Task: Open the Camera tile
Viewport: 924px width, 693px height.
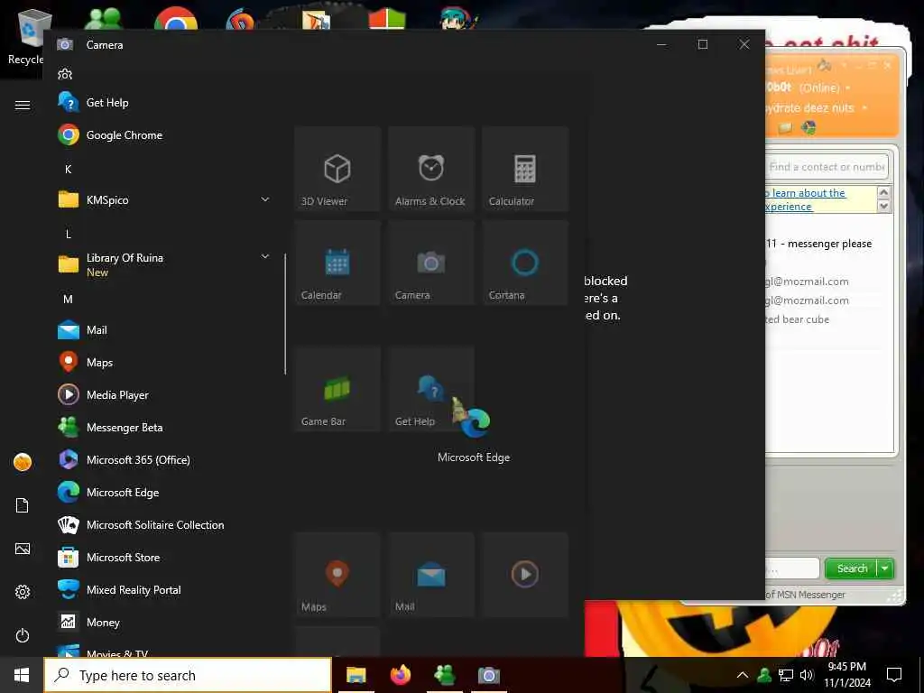Action: pyautogui.click(x=431, y=263)
